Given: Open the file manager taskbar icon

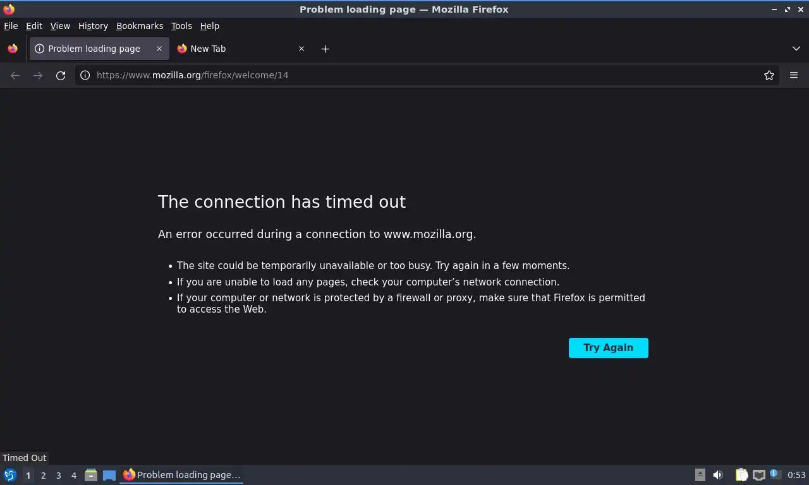Looking at the screenshot, I should click(x=91, y=475).
